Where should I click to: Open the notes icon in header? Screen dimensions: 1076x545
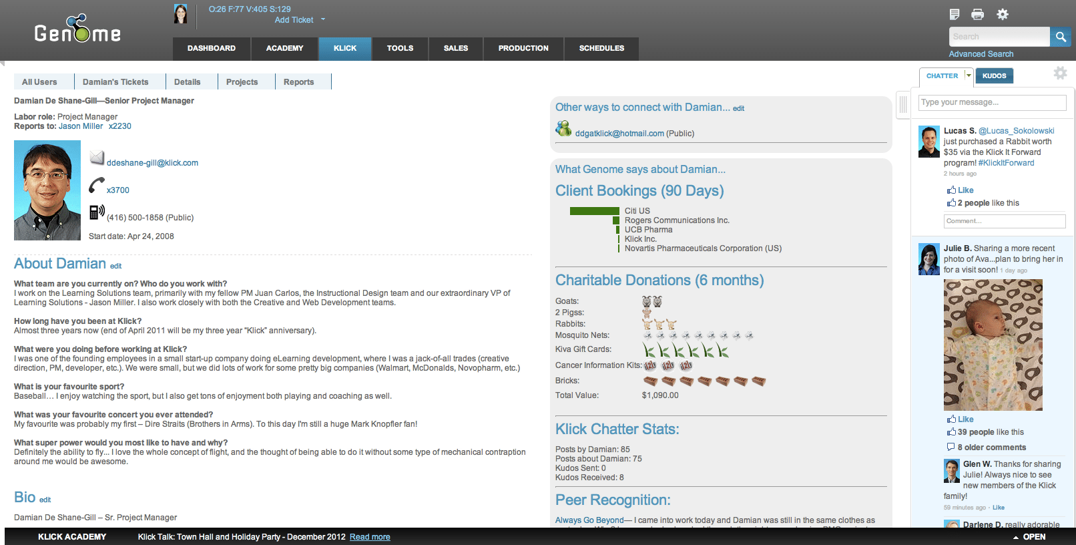pyautogui.click(x=955, y=14)
